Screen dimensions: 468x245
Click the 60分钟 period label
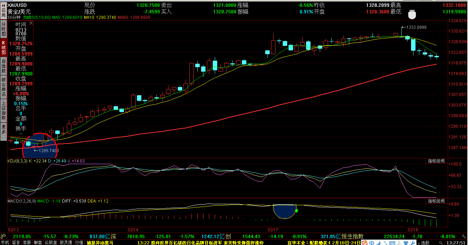(x=14, y=17)
